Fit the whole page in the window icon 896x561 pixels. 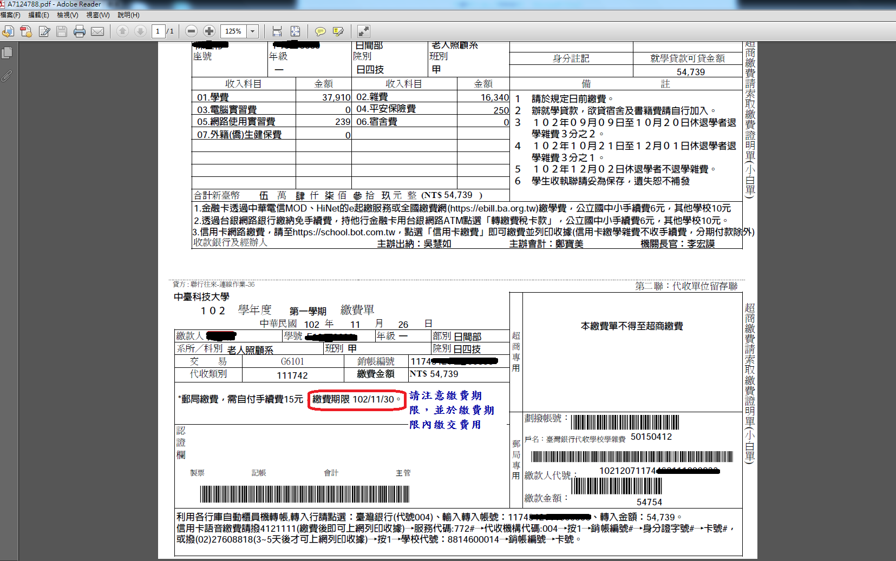click(295, 31)
